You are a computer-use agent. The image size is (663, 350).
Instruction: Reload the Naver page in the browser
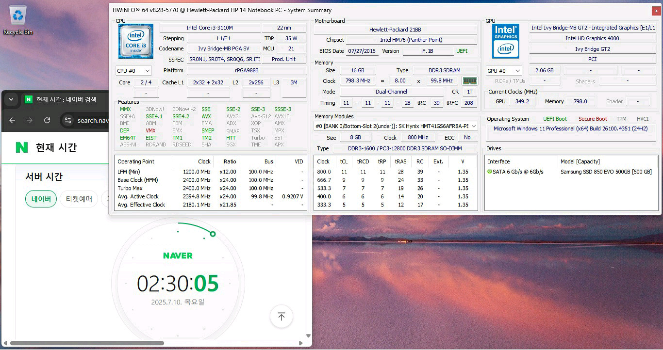click(47, 120)
